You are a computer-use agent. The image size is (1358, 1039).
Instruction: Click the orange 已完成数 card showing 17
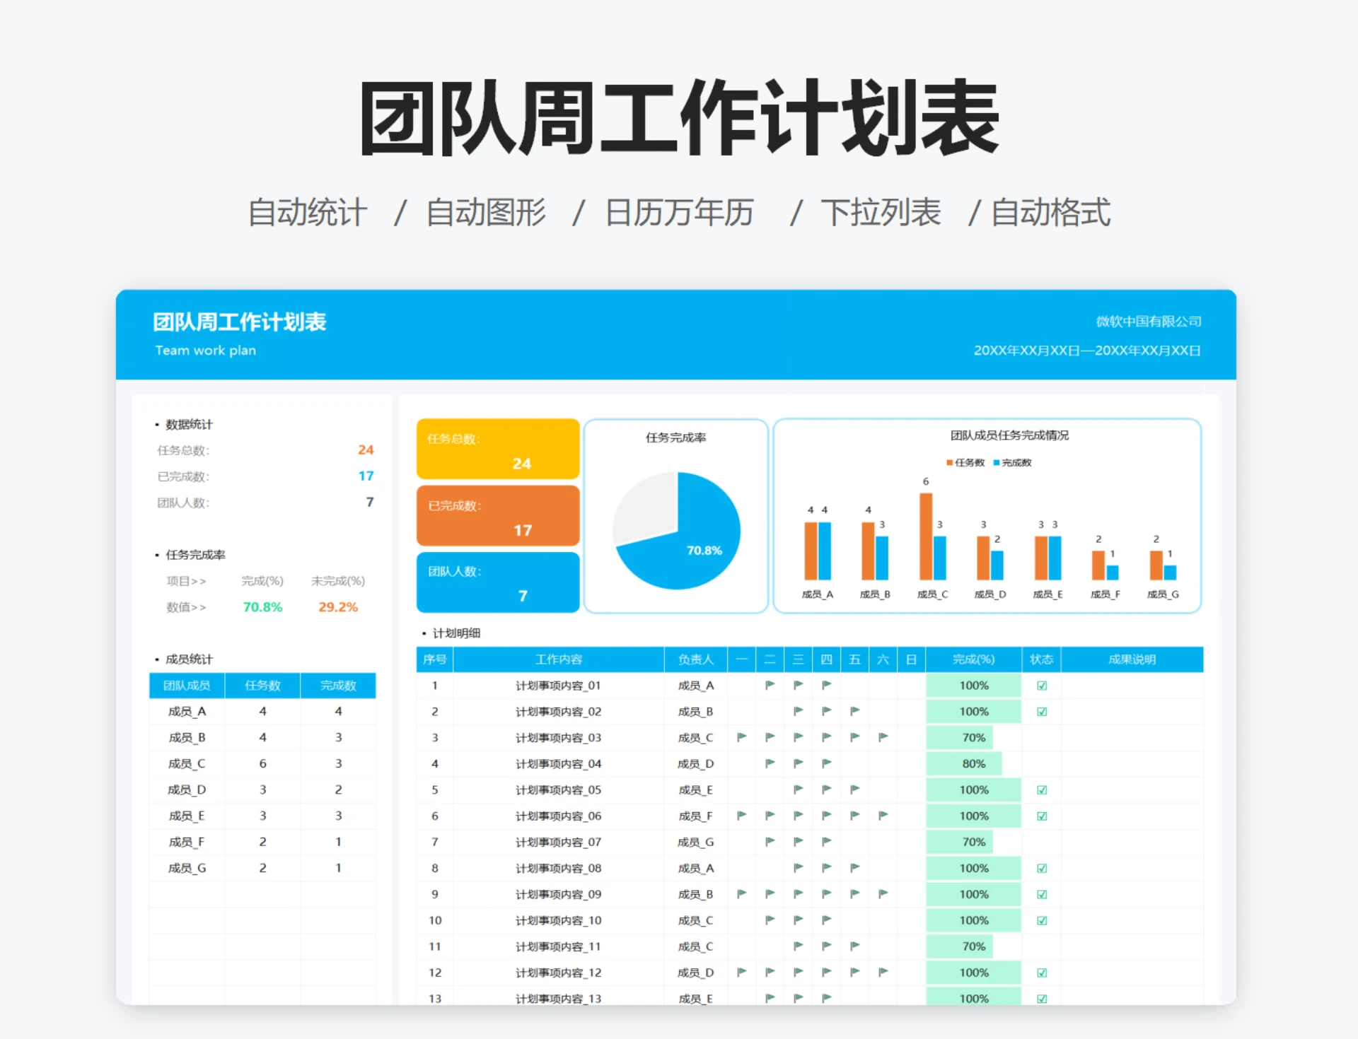coord(497,515)
